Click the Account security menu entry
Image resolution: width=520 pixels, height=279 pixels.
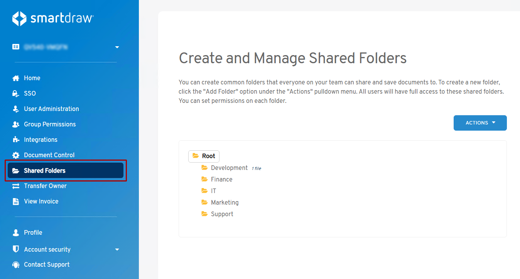point(47,249)
